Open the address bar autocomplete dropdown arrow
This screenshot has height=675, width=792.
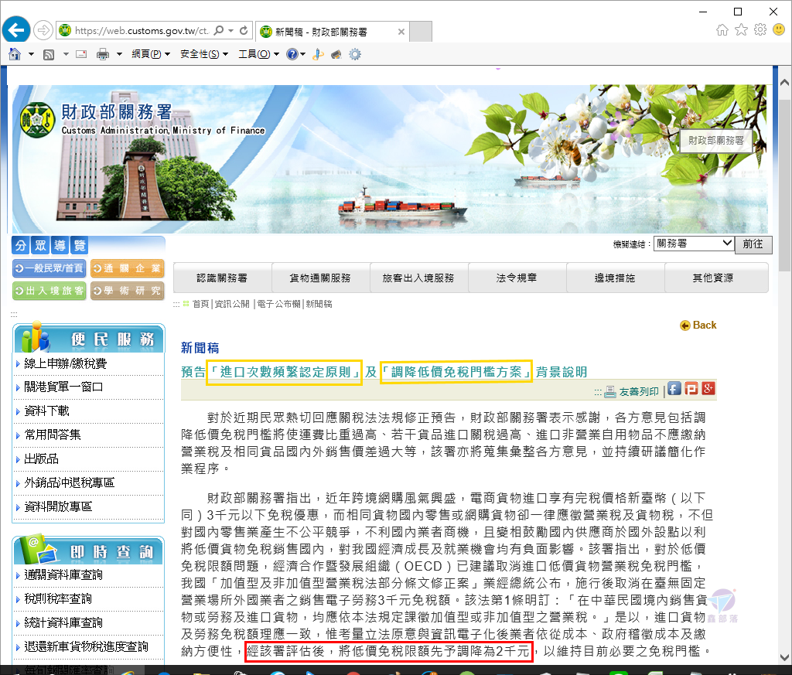coord(230,30)
